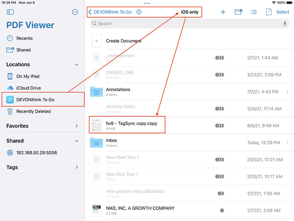Collapse the Shared section chevron
The width and height of the screenshot is (294, 221).
pos(76,141)
